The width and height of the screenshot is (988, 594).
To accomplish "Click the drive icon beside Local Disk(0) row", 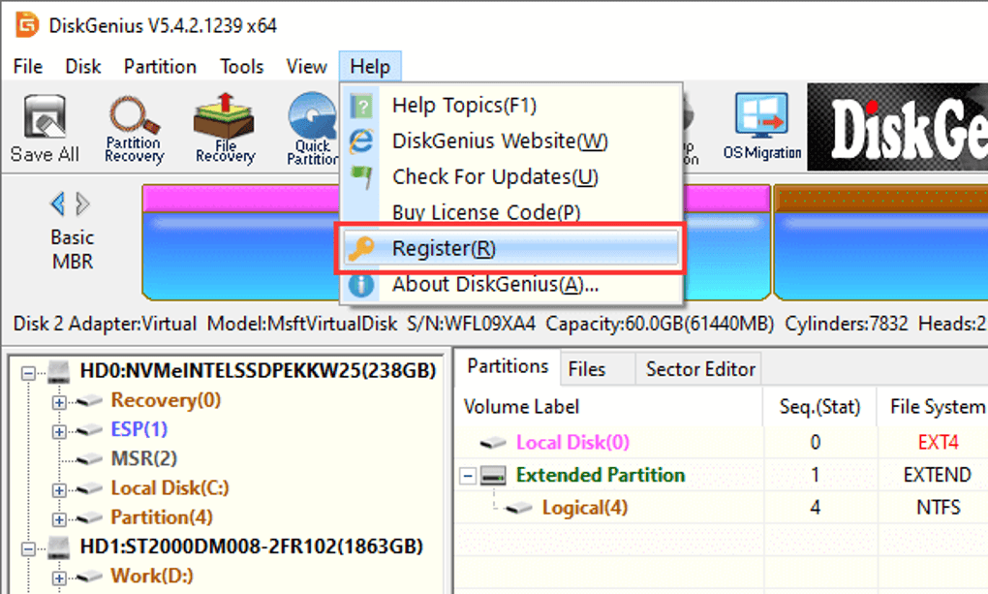I will point(493,443).
